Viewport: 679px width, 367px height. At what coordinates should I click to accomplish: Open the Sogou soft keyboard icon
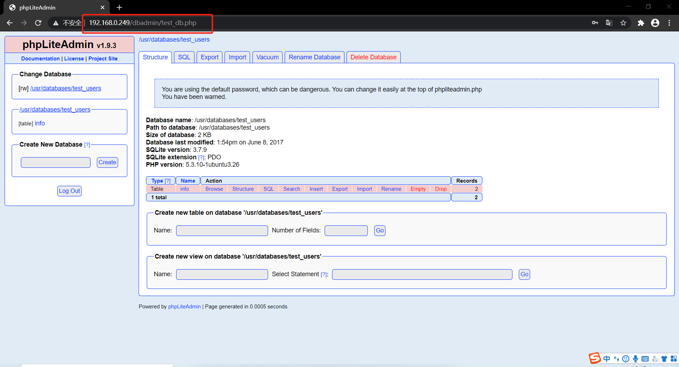(645, 359)
